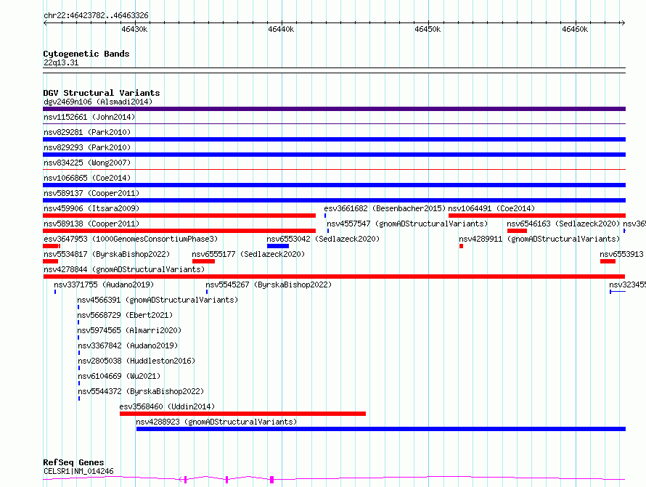Open the nsv1066865 (Coe2014) variant label
646x487 pixels.
pyautogui.click(x=87, y=178)
